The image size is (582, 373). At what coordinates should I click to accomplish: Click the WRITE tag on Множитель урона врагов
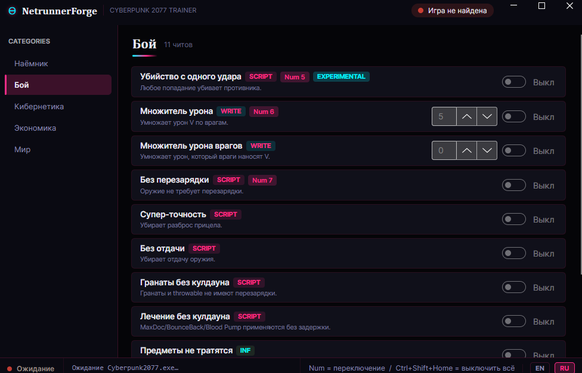point(261,146)
